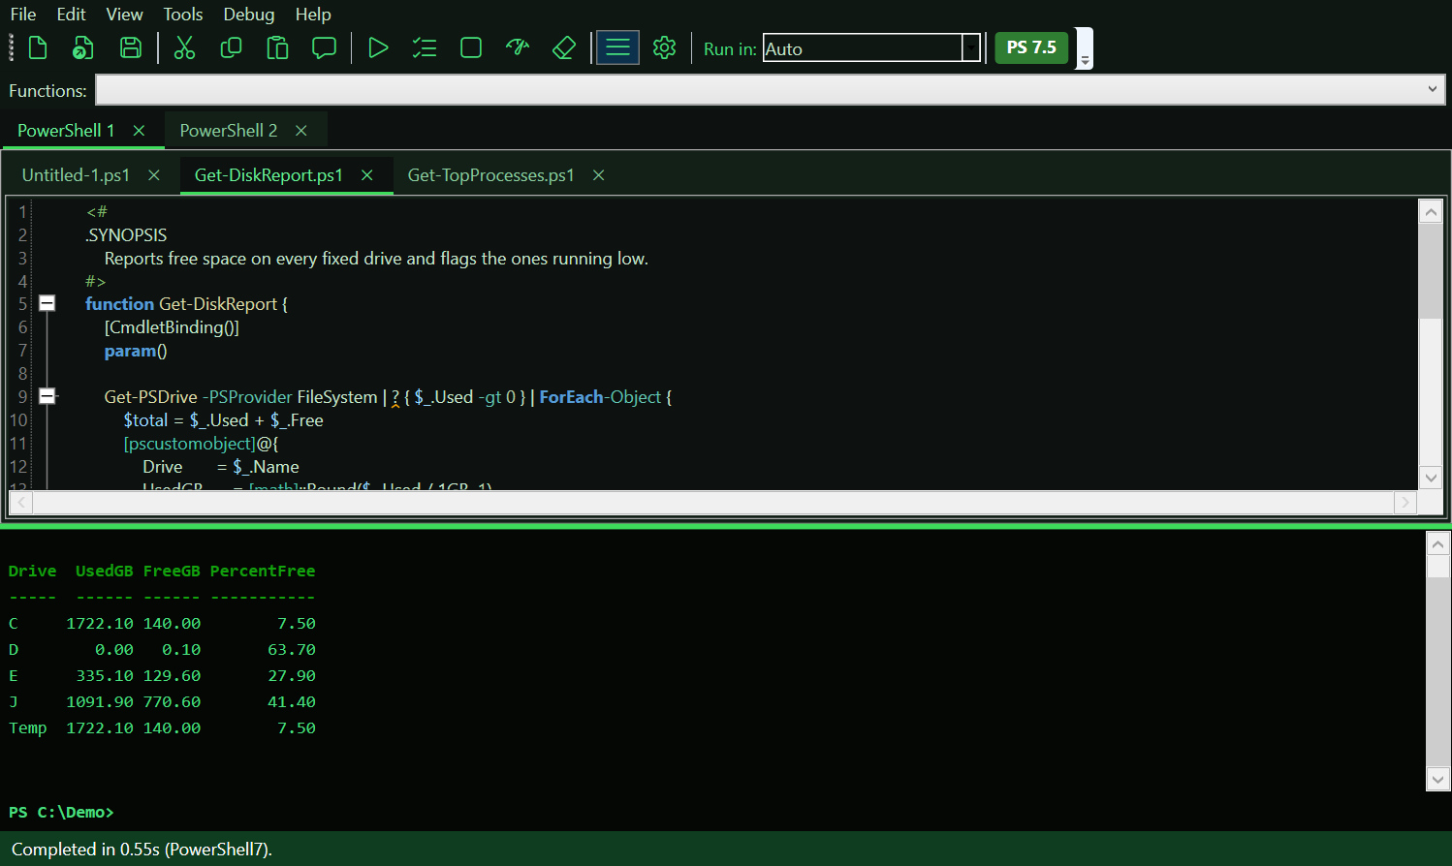Open settings with the gear icon

tap(664, 47)
